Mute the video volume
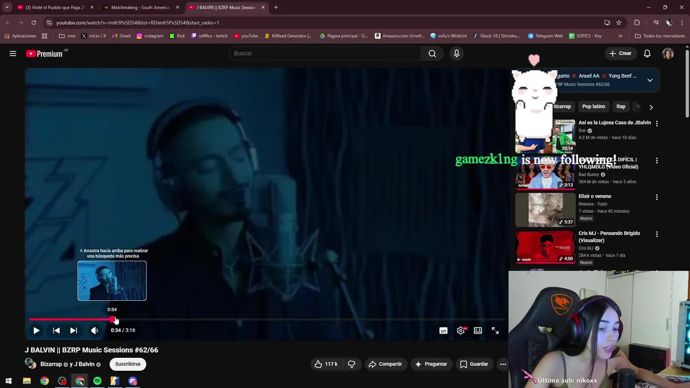Viewport: 690px width, 388px height. click(x=94, y=330)
